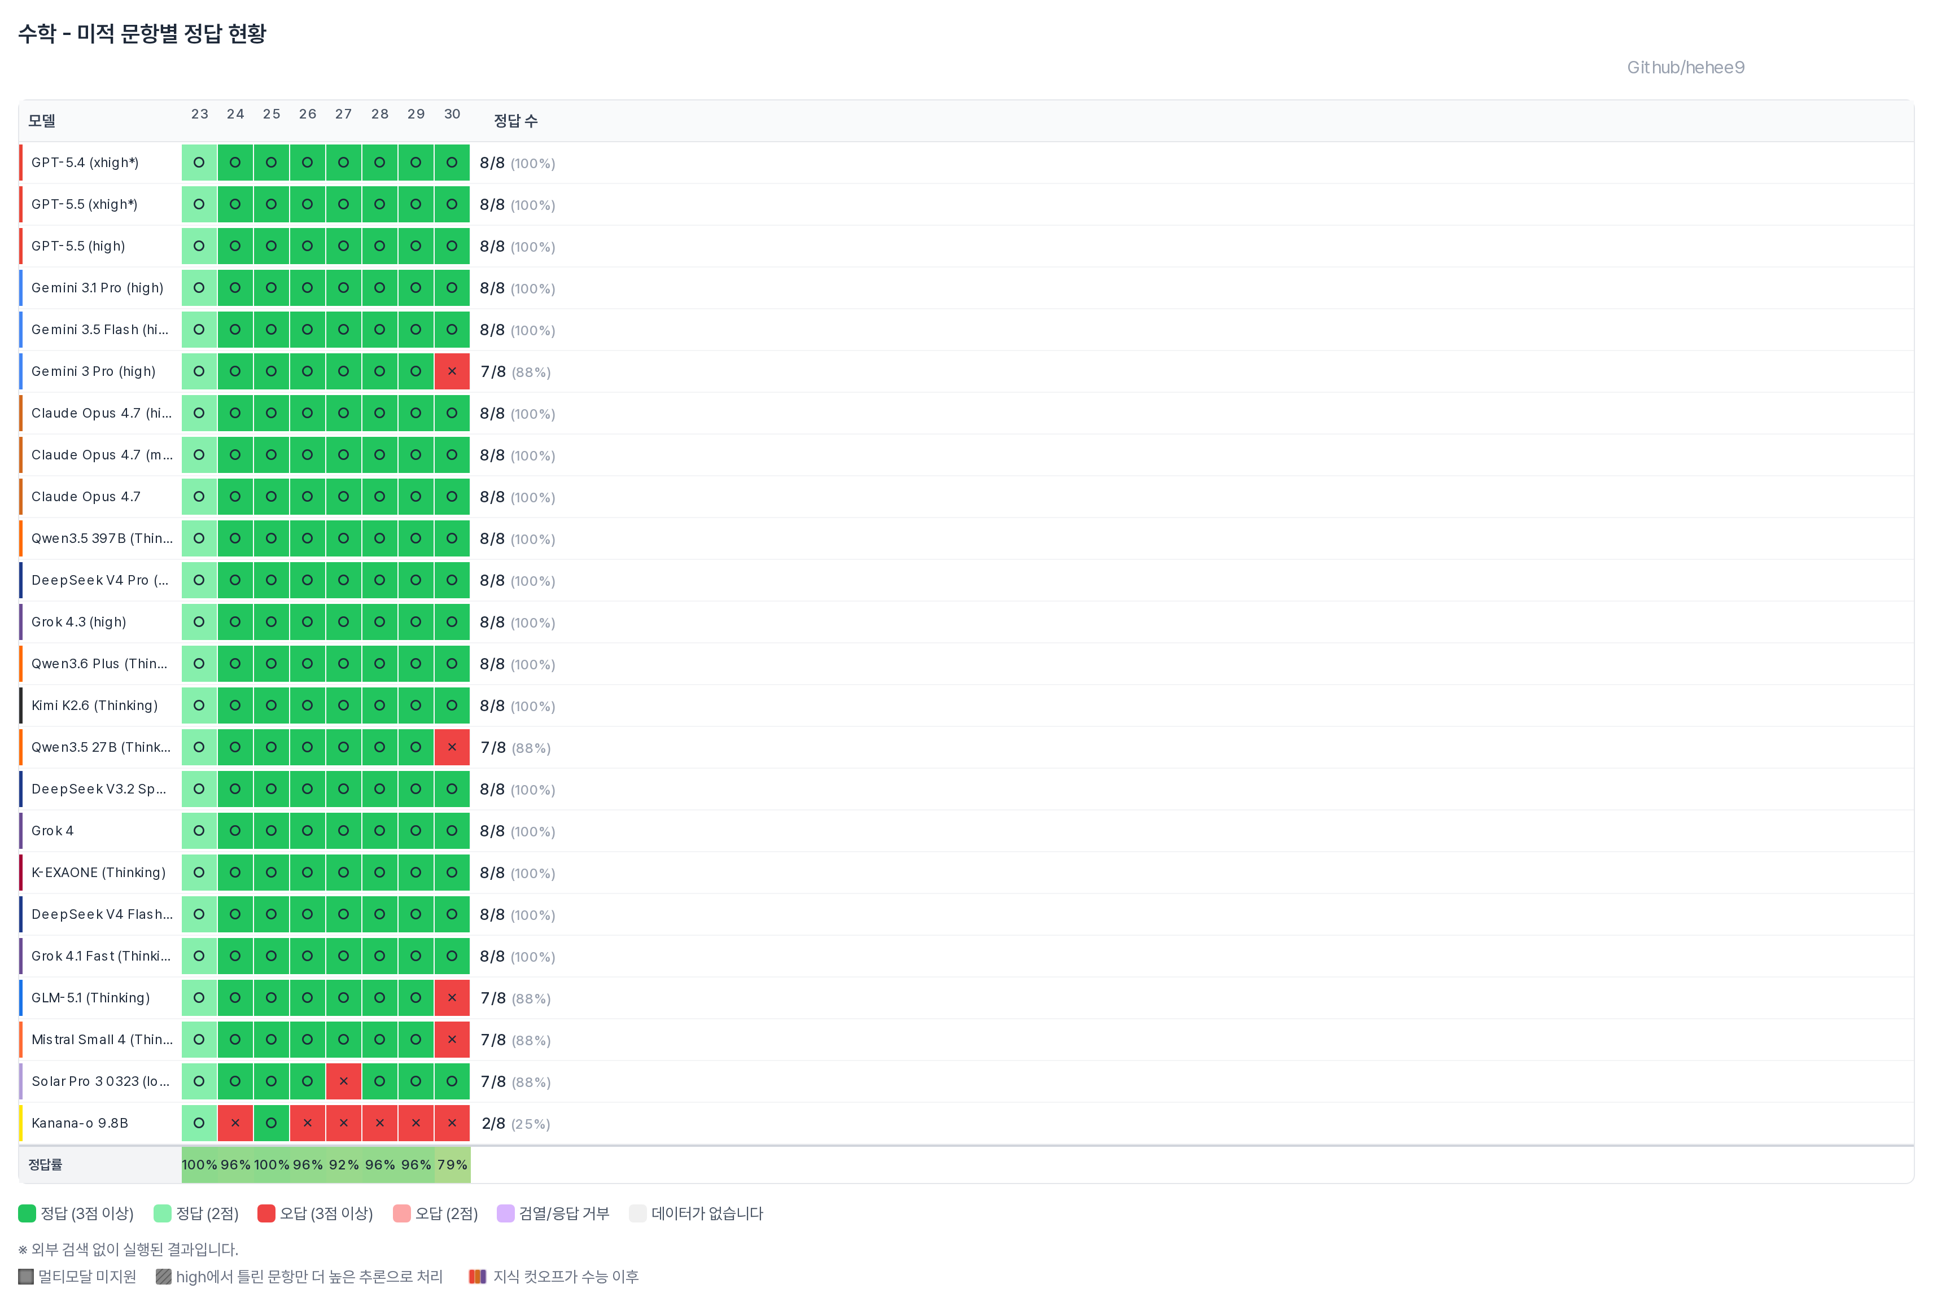1933x1306 pixels.
Task: Click the red 오답 (3점 이상) legend swatch
Action: point(266,1213)
